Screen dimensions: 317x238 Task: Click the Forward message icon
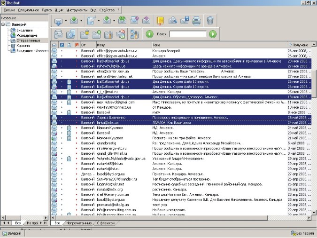click(x=134, y=21)
